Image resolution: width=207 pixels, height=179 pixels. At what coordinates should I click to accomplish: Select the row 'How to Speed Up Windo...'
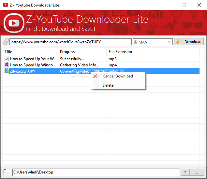(33, 65)
